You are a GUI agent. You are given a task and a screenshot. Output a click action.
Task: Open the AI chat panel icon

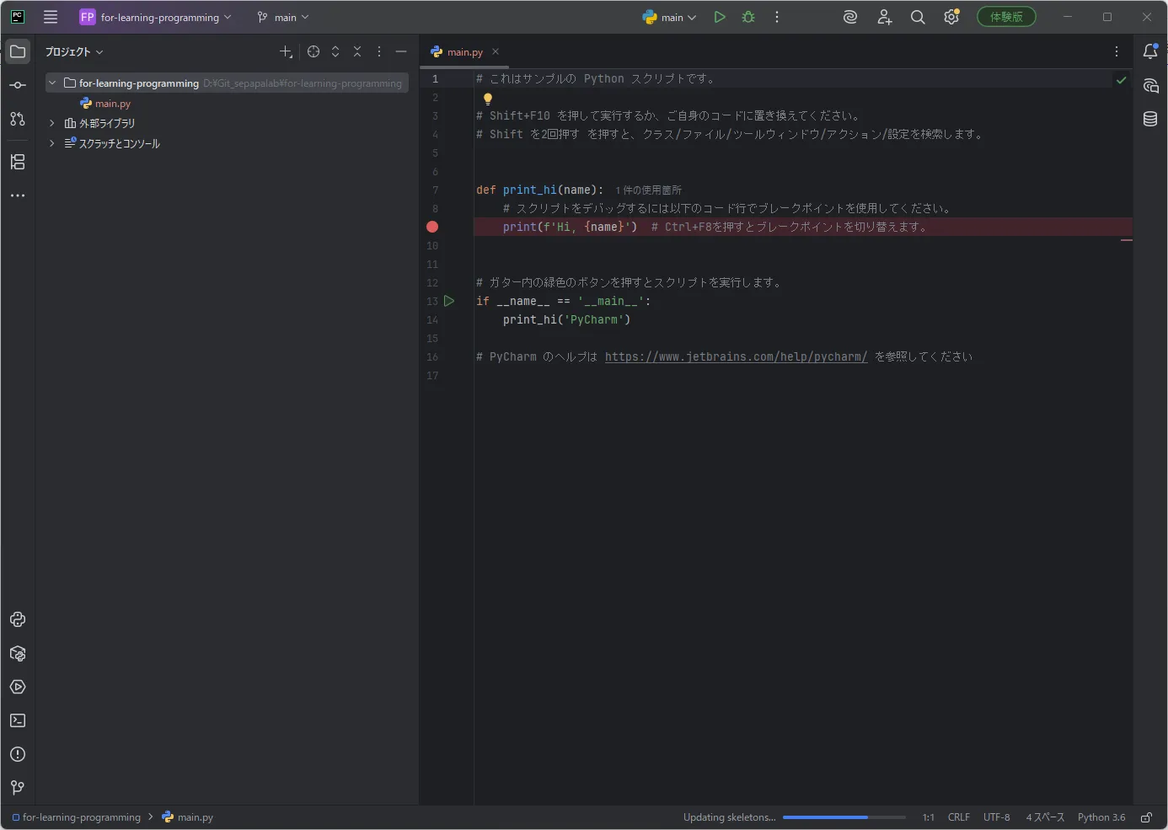[1150, 85]
